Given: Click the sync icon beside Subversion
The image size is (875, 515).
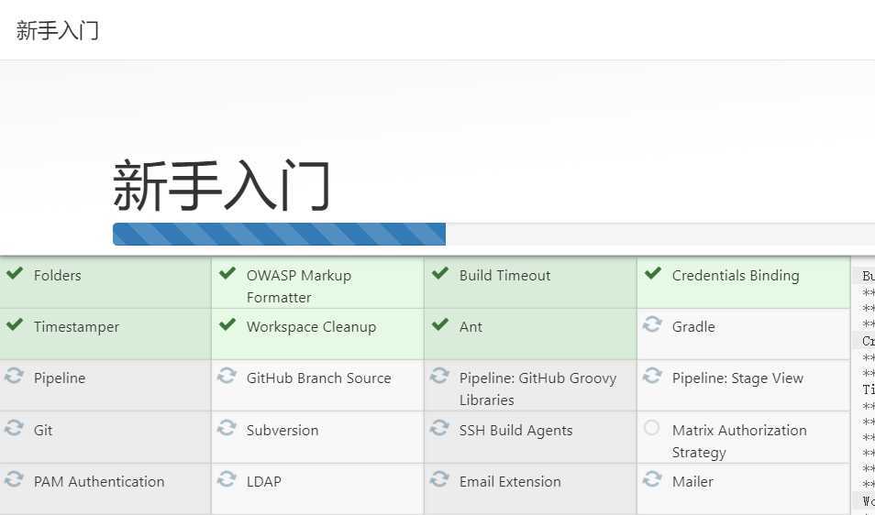Looking at the screenshot, I should (227, 428).
